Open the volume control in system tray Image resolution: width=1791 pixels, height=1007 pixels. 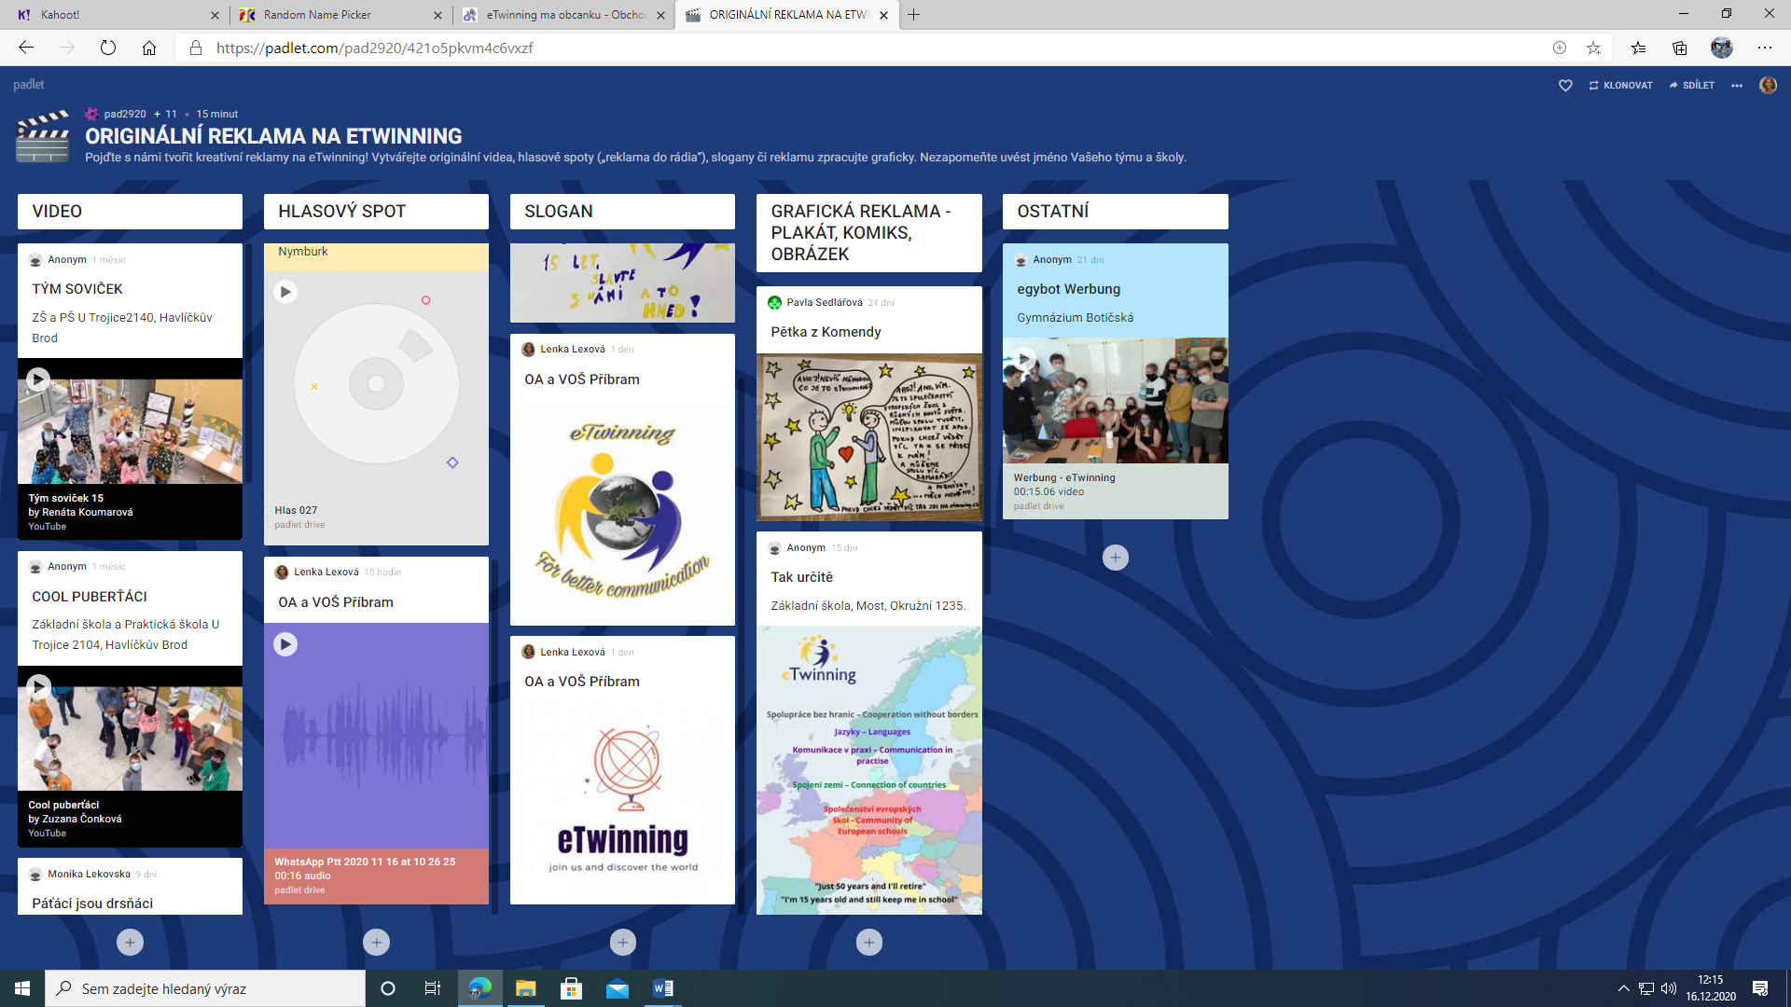[x=1669, y=988]
